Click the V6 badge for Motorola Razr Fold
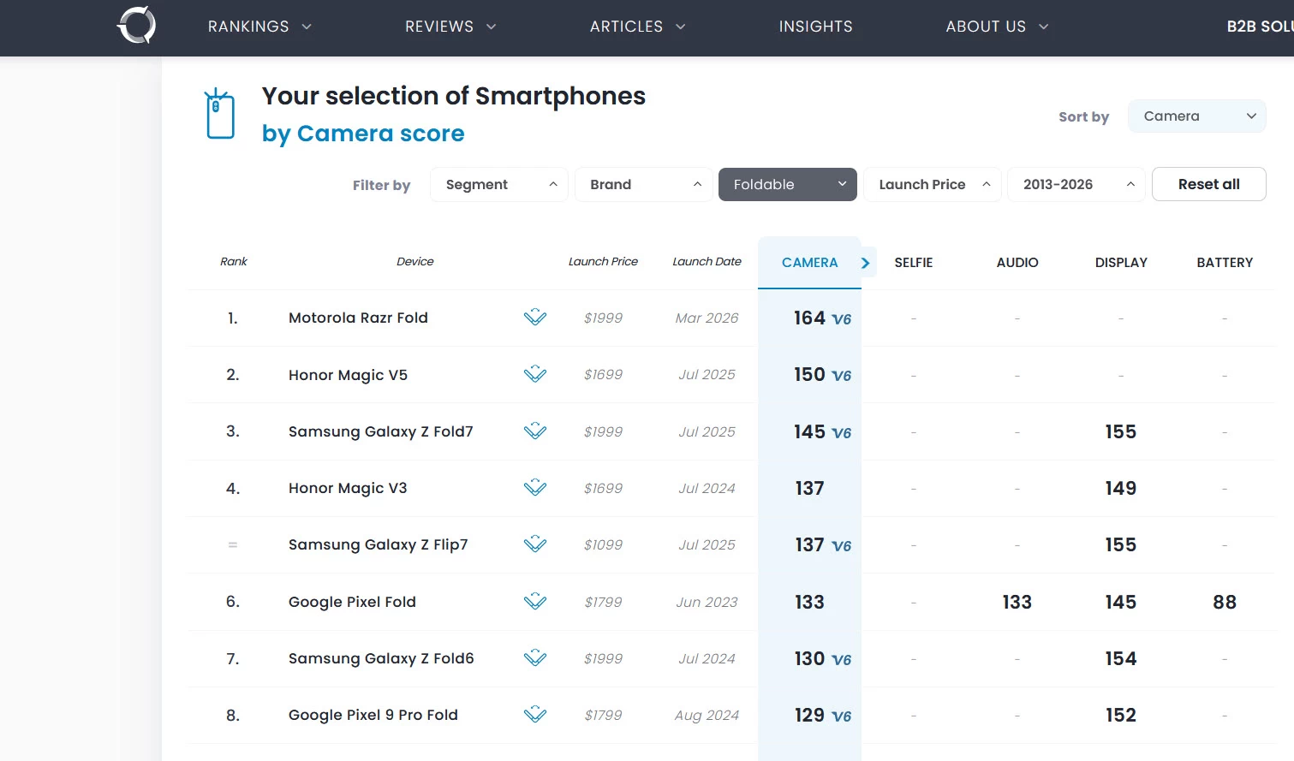Screen dimensions: 1294x761 pyautogui.click(x=842, y=319)
